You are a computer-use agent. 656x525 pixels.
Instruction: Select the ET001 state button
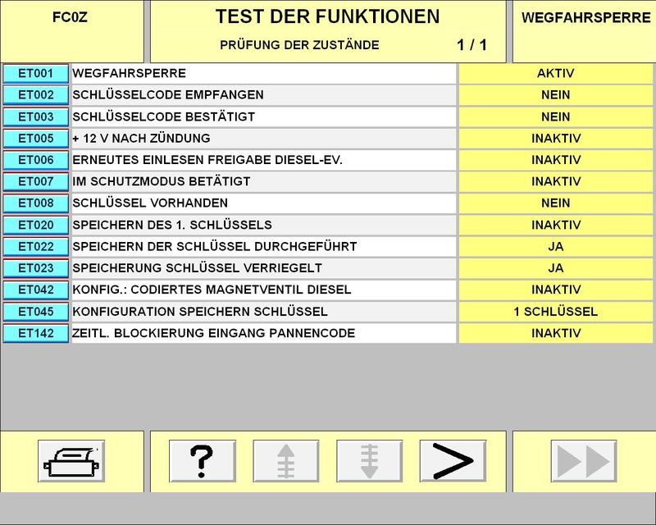[x=36, y=73]
